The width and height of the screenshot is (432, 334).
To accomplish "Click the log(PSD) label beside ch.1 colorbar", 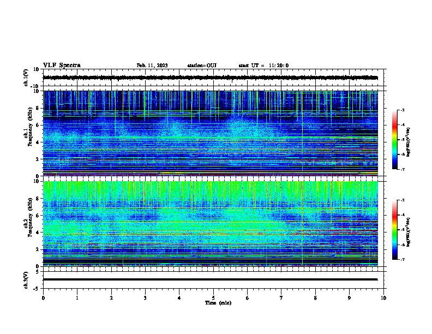I will pos(408,142).
